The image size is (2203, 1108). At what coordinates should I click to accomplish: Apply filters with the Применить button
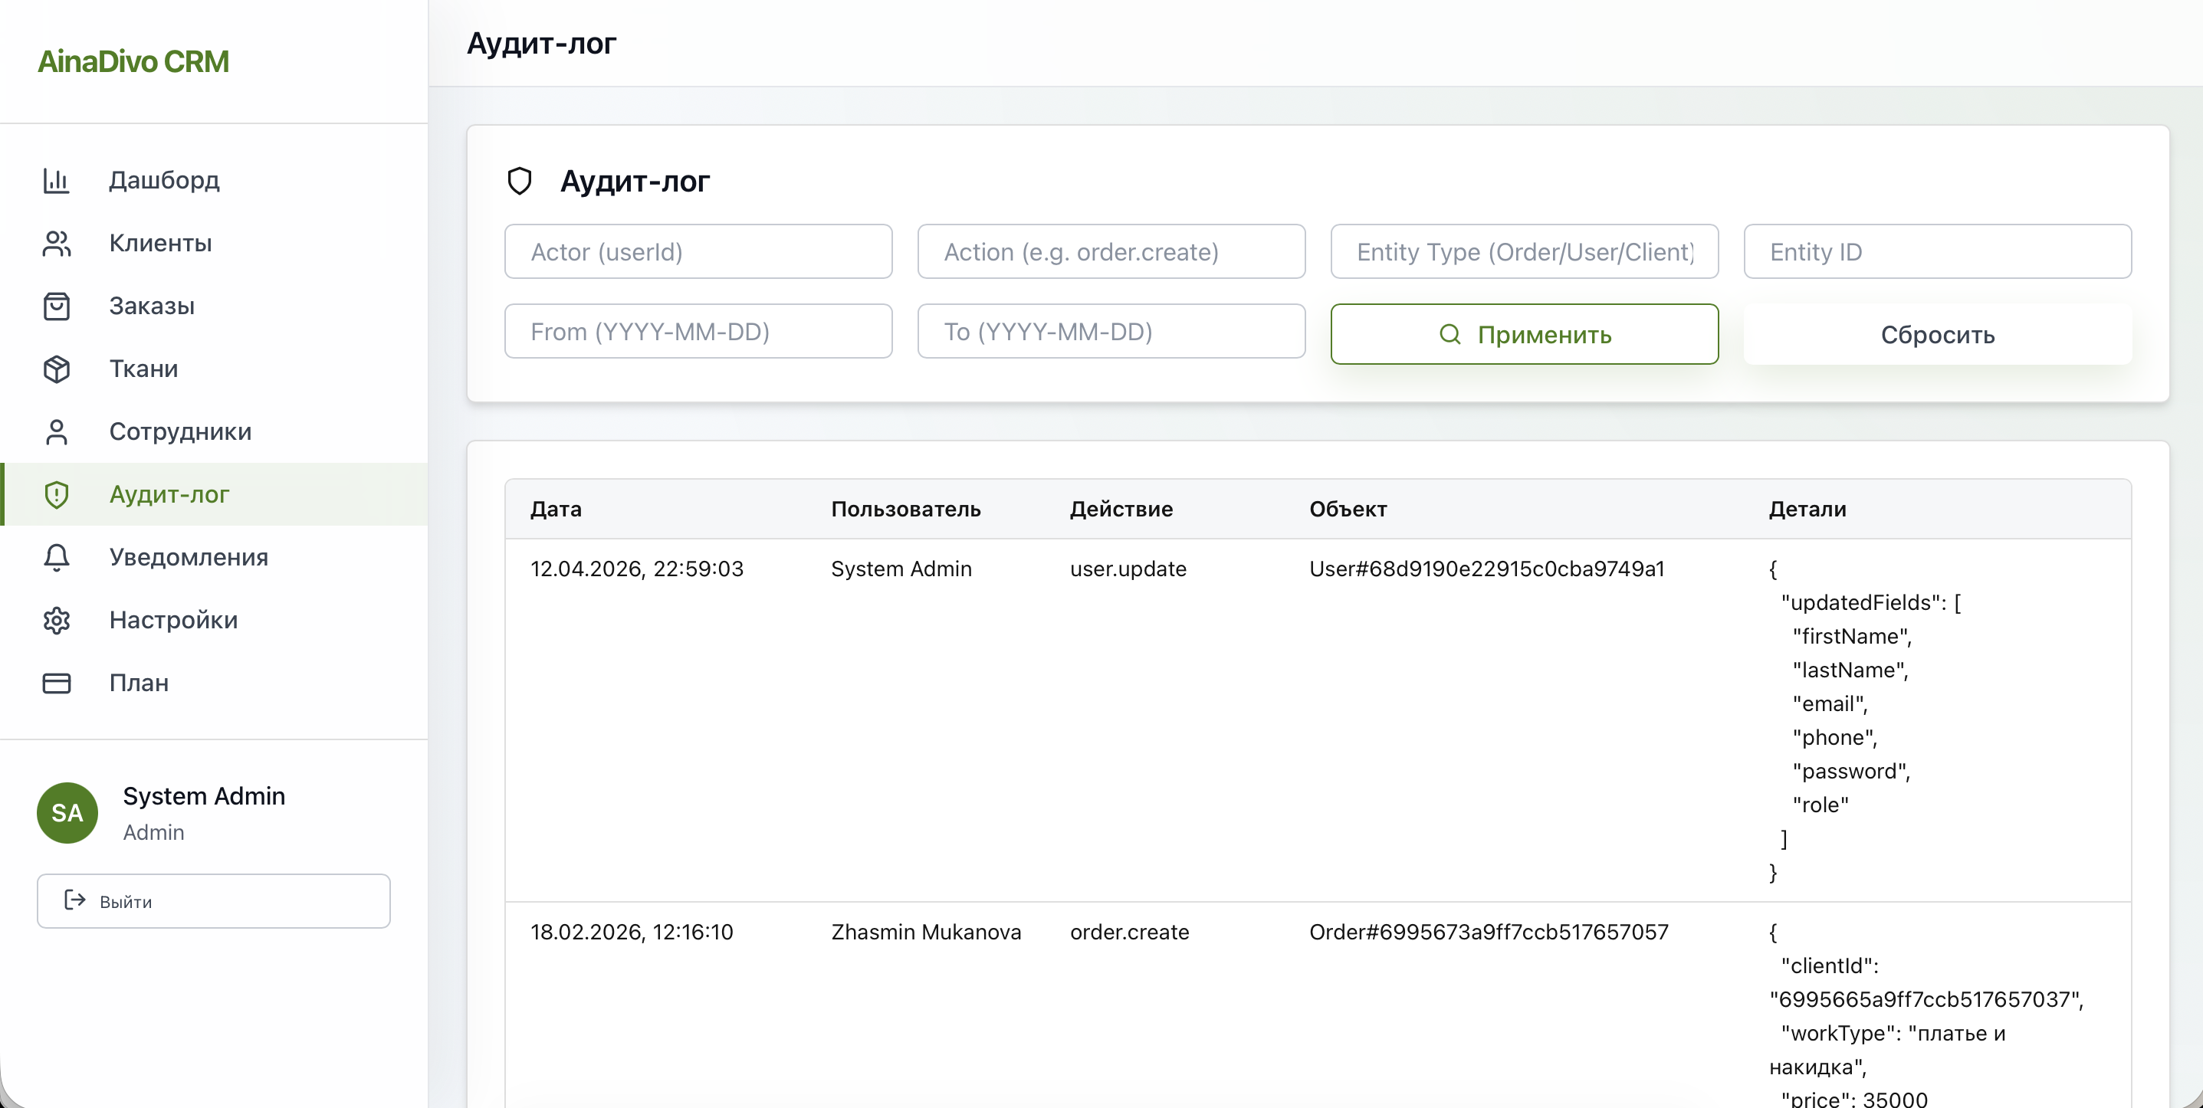pos(1524,334)
